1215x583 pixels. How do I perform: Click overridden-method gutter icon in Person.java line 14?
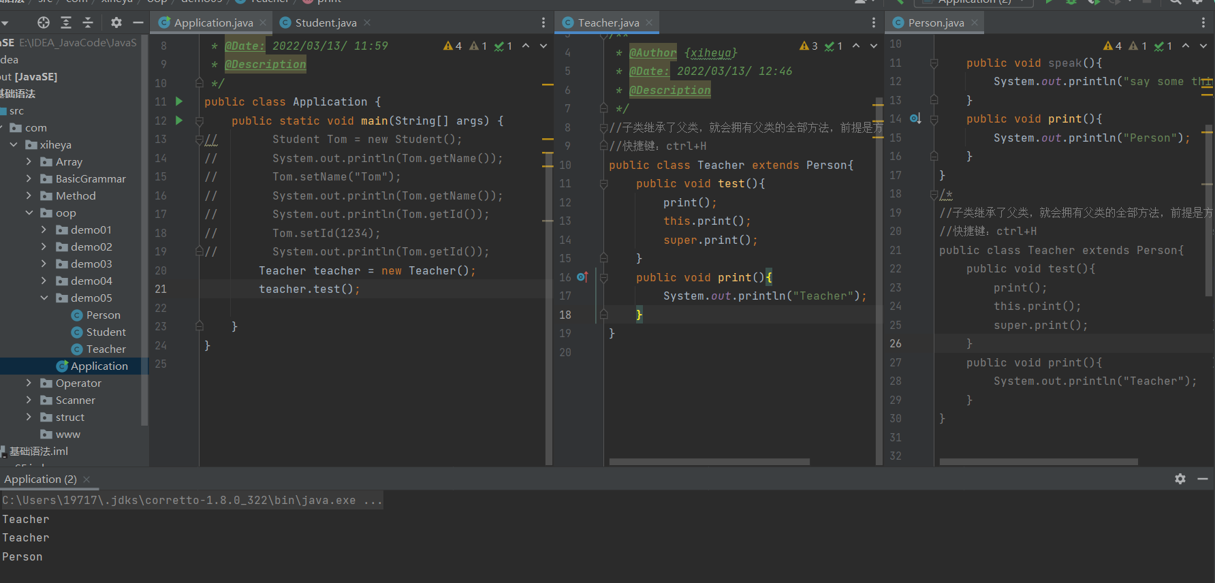click(x=916, y=119)
